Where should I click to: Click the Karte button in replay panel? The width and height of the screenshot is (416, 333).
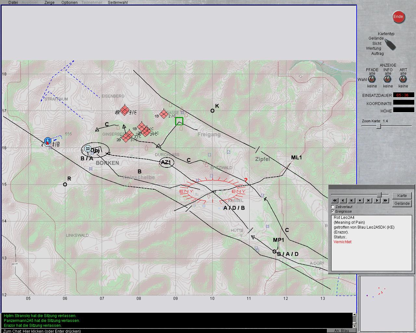[x=402, y=196]
